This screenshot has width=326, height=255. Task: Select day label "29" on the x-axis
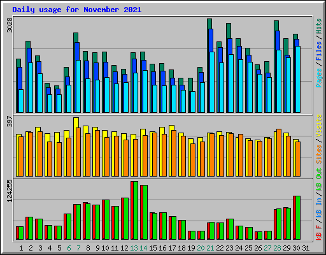click(x=287, y=248)
